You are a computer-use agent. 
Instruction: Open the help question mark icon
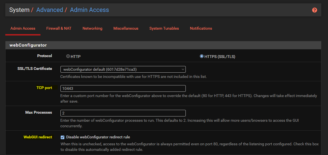coord(314,10)
